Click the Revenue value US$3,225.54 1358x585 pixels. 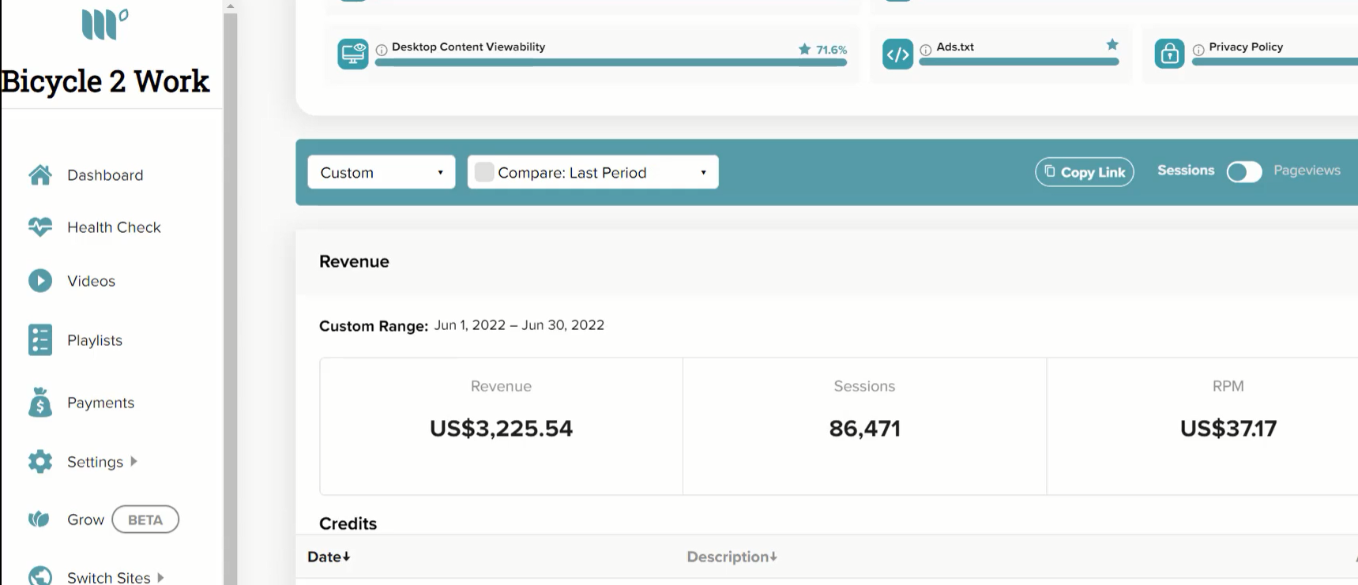501,429
